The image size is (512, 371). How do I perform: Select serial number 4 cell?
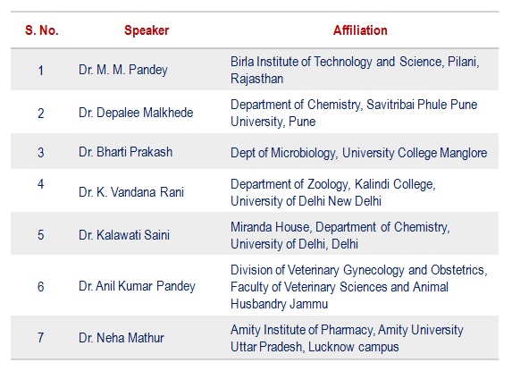click(41, 184)
